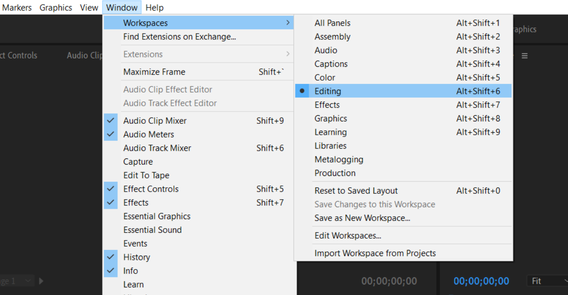Switch to the Color workspace
Image resolution: width=568 pixels, height=295 pixels.
coord(325,78)
